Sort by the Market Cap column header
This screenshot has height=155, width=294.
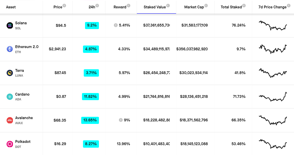tap(194, 7)
